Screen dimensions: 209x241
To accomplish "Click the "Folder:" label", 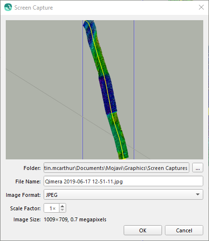I will [32, 168].
